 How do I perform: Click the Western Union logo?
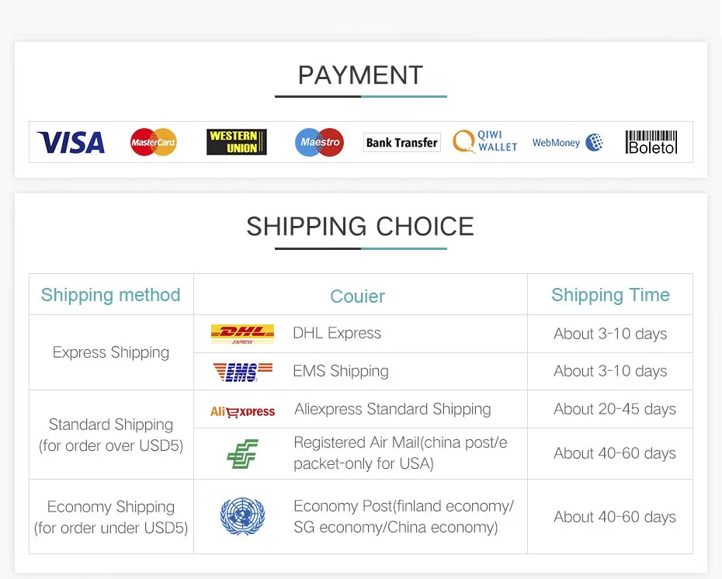(237, 142)
